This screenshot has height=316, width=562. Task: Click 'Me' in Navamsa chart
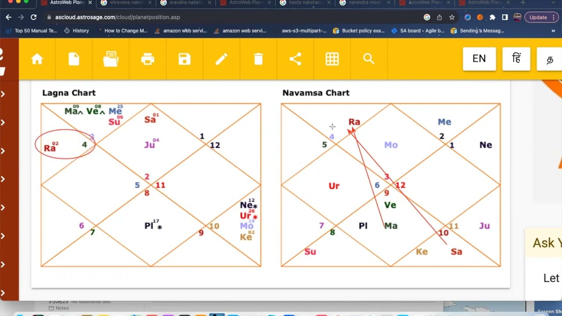pyautogui.click(x=444, y=122)
